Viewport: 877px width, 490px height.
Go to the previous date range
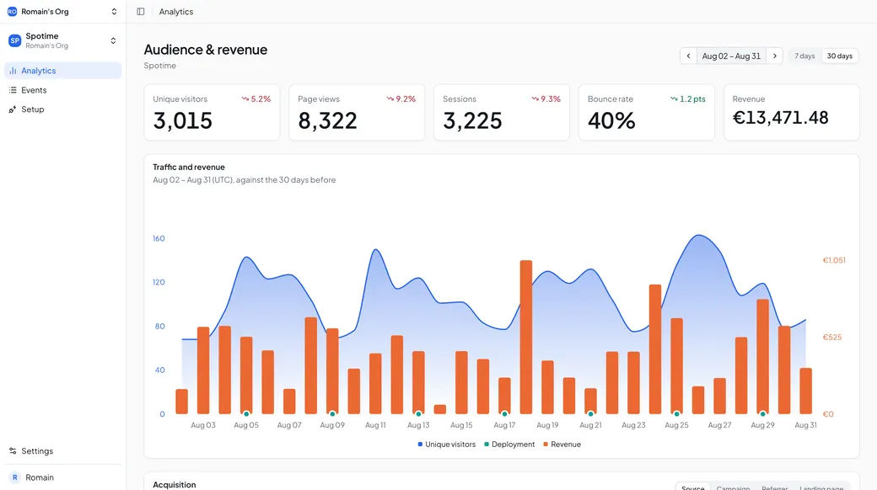[688, 56]
